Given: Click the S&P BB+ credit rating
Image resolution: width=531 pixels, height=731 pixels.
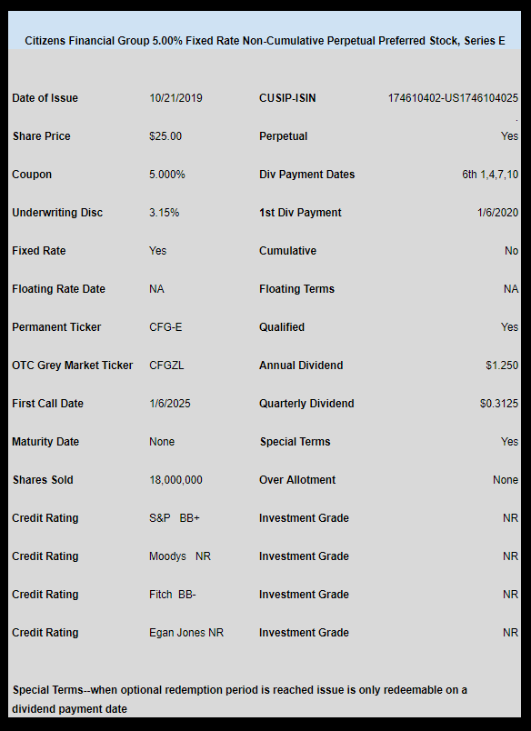Looking at the screenshot, I should [x=175, y=518].
